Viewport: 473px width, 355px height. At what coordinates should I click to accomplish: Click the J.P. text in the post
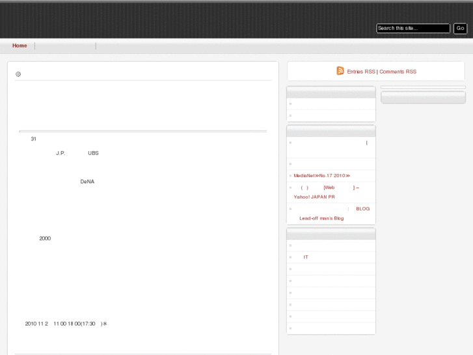pos(61,153)
